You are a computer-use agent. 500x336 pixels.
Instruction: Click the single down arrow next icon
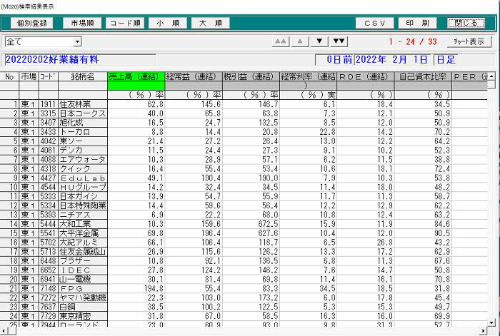[320, 41]
